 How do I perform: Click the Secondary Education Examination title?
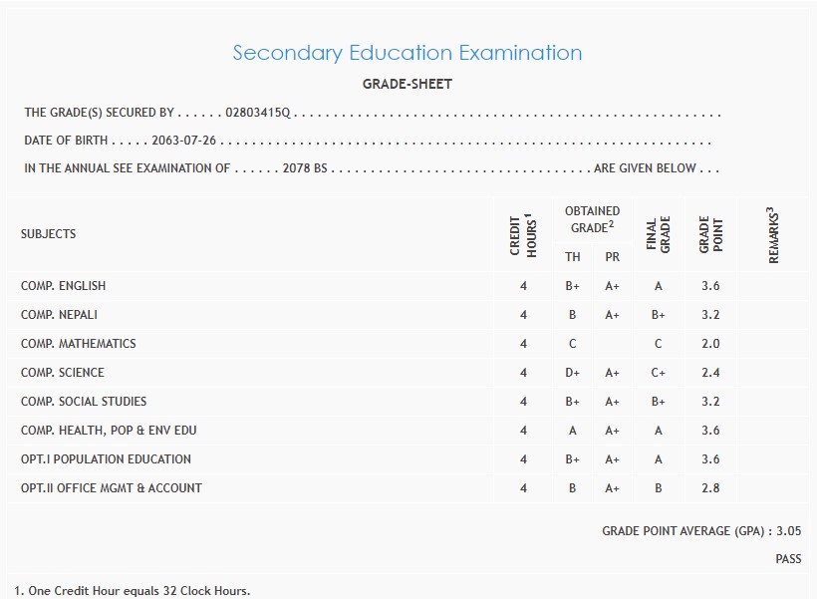(407, 53)
